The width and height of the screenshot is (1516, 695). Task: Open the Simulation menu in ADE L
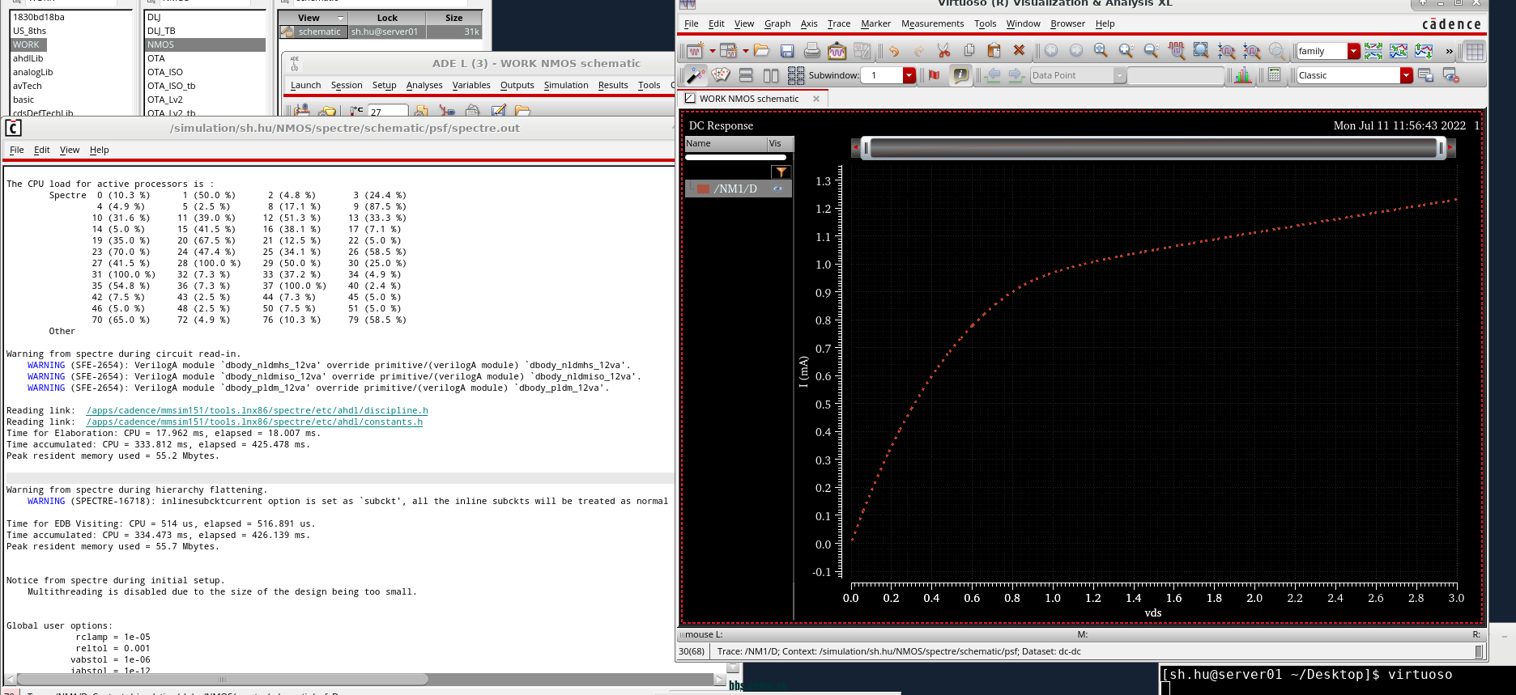point(566,85)
